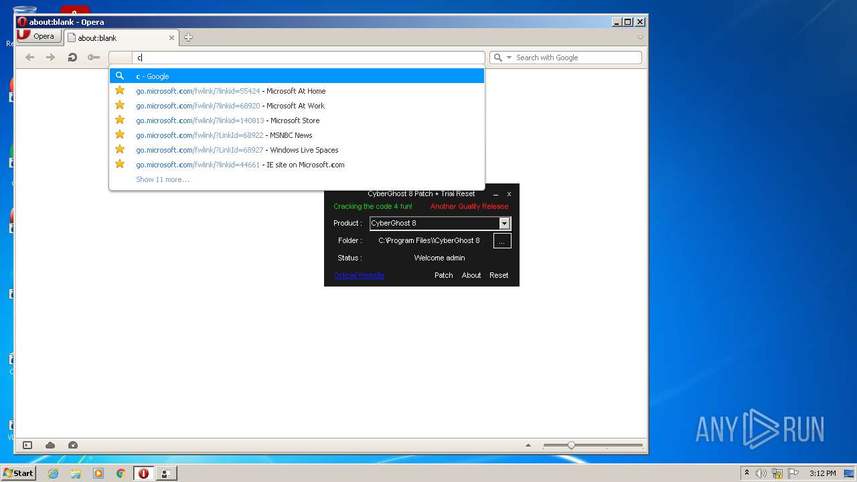The width and height of the screenshot is (857, 482).
Task: Go forward with the forward arrow
Action: pyautogui.click(x=50, y=58)
